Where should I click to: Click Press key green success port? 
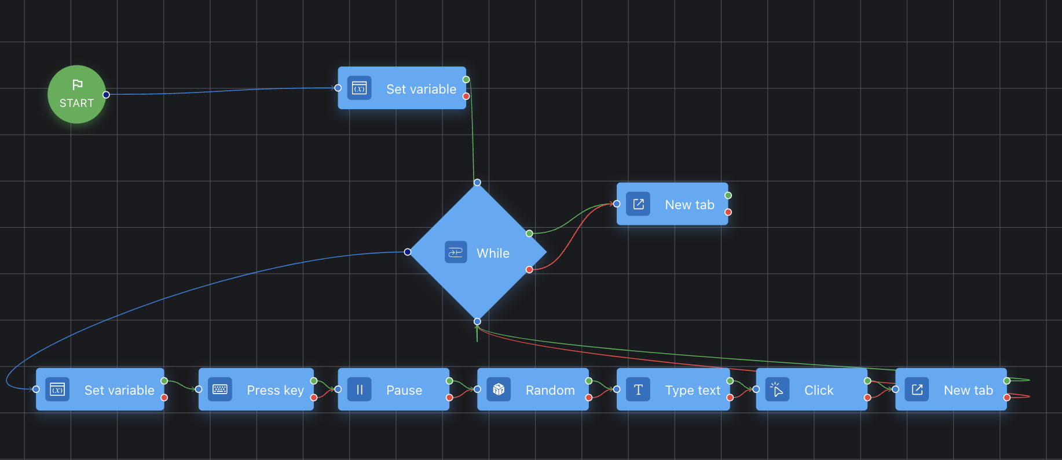[314, 381]
